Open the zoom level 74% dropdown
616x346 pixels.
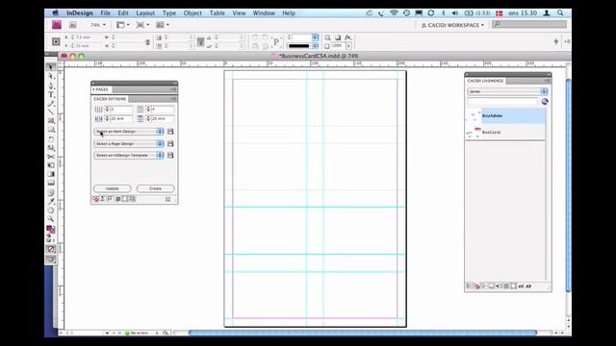pyautogui.click(x=98, y=25)
